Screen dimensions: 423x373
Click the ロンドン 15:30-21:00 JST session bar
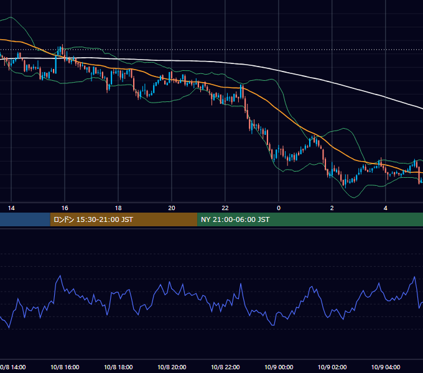124,219
